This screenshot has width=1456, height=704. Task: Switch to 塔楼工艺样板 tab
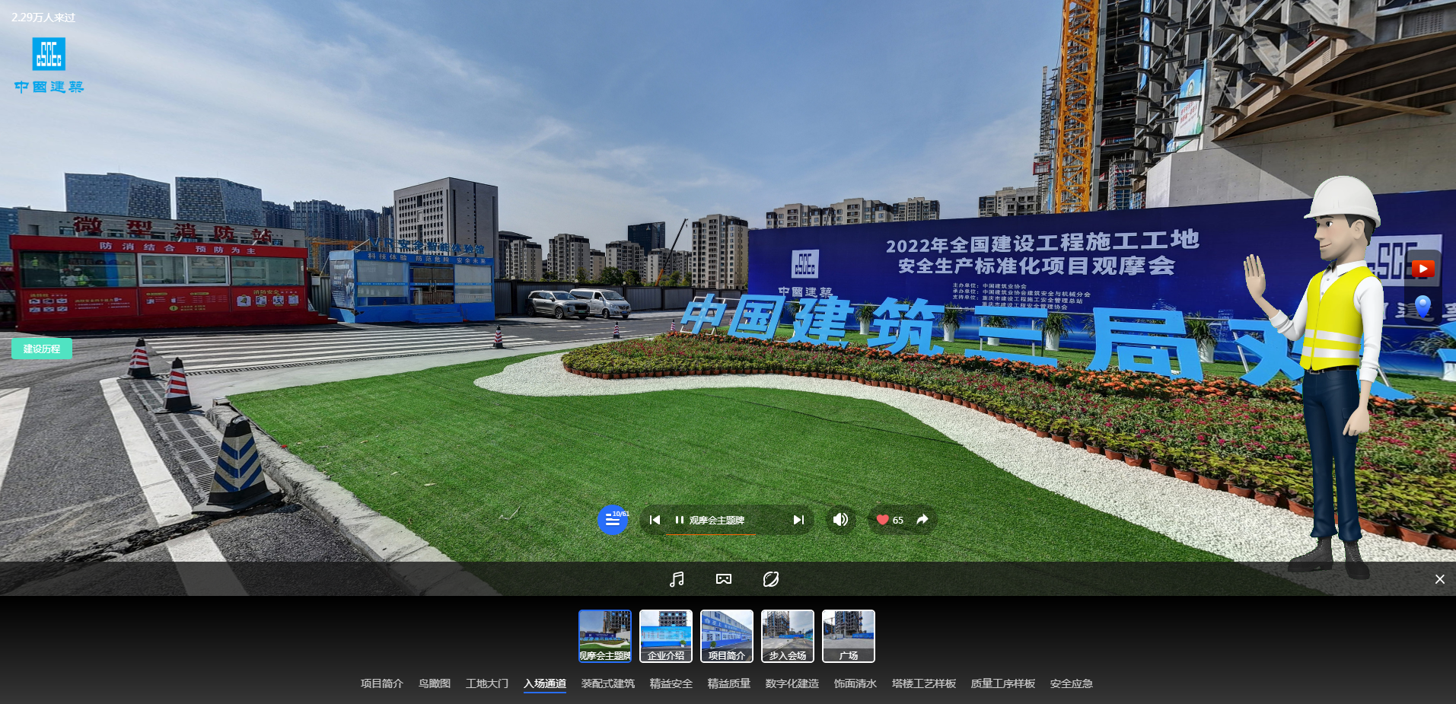pyautogui.click(x=924, y=683)
